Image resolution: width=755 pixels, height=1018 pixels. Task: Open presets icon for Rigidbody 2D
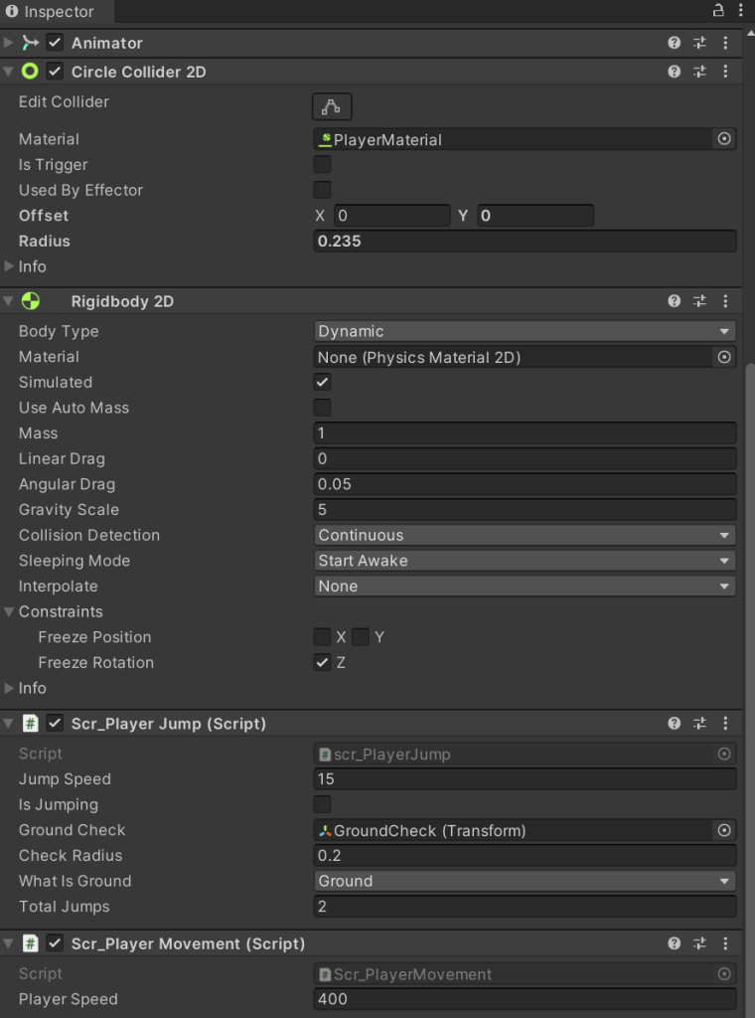(x=699, y=301)
